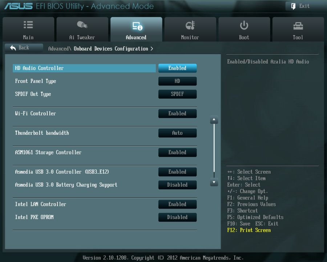The image size is (327, 262).
Task: Open the Main tab
Action: [28, 29]
